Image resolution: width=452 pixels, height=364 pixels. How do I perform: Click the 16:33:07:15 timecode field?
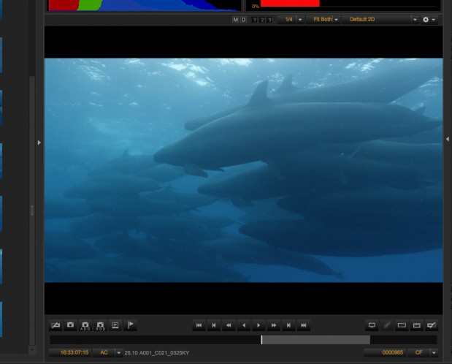(74, 352)
